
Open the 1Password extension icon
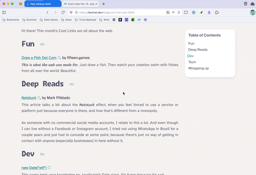pyautogui.click(x=194, y=12)
